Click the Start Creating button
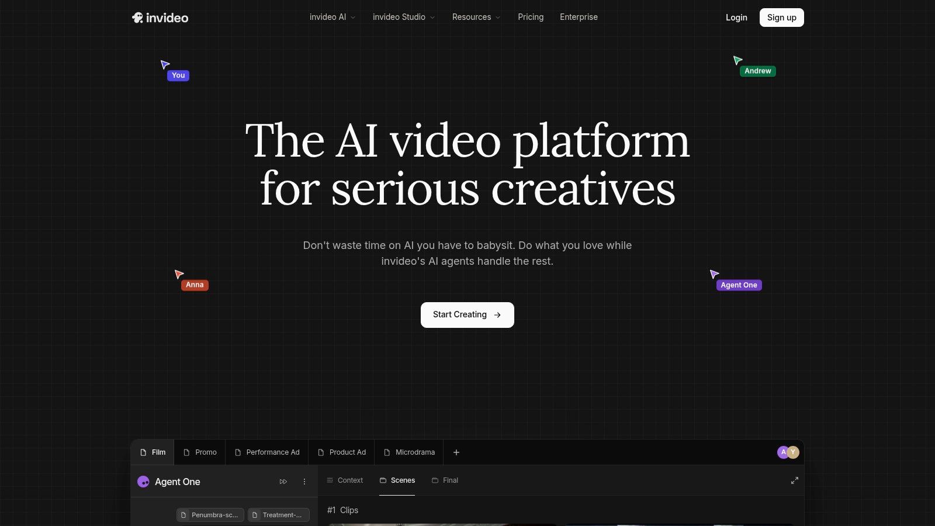Image resolution: width=935 pixels, height=526 pixels. pyautogui.click(x=467, y=315)
